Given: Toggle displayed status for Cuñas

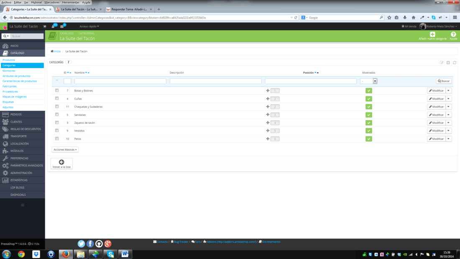Looking at the screenshot, I should (x=369, y=99).
